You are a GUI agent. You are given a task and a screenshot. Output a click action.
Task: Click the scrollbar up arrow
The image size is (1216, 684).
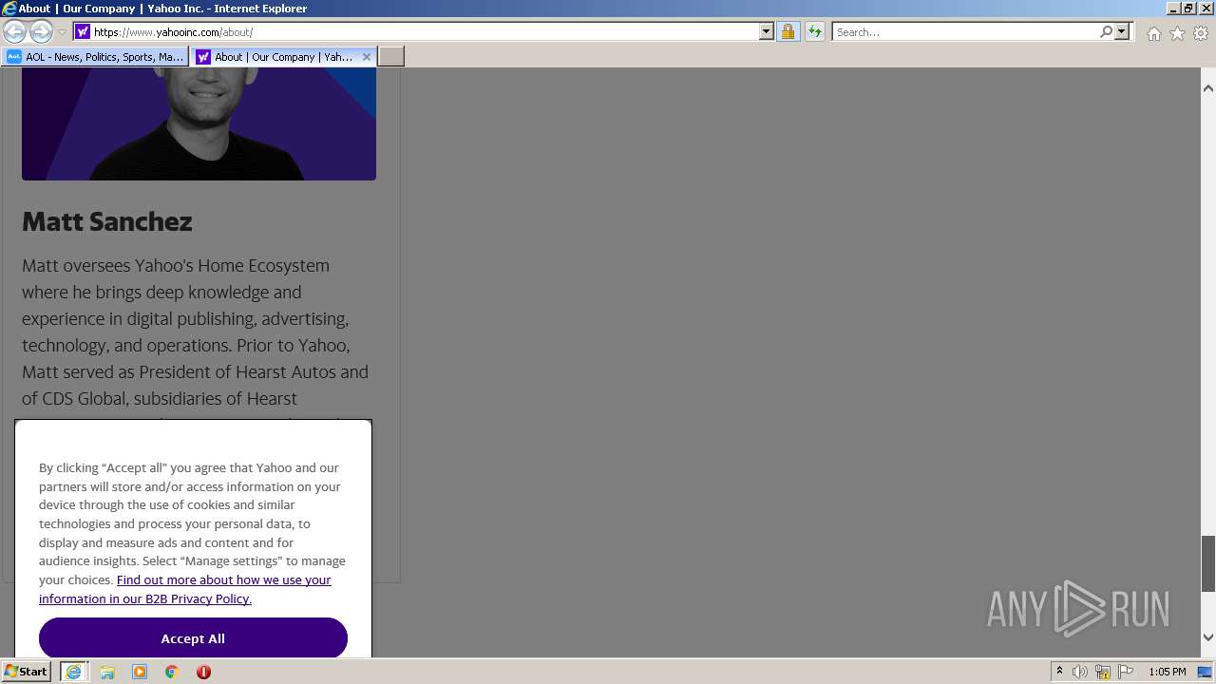click(x=1208, y=88)
